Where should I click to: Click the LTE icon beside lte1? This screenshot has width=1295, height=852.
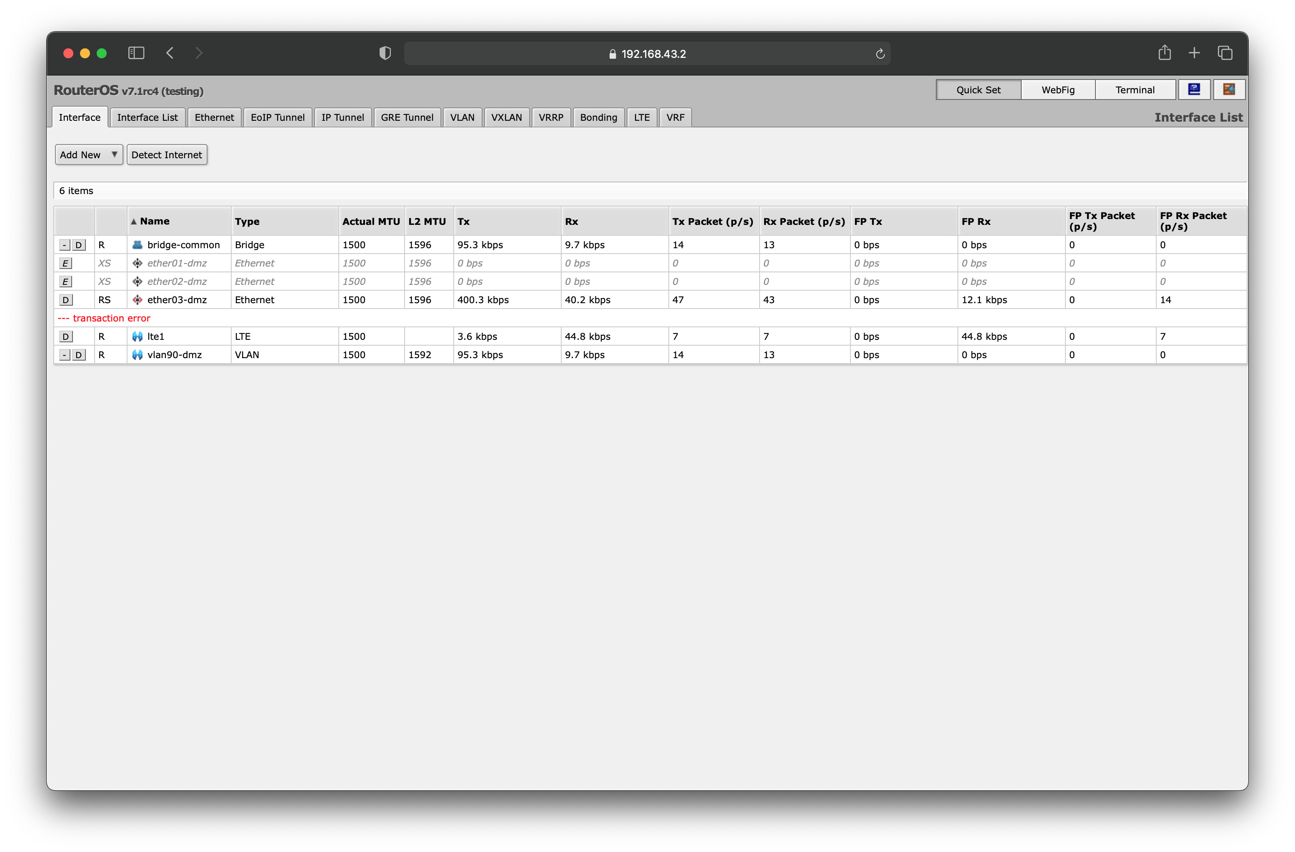tap(137, 336)
